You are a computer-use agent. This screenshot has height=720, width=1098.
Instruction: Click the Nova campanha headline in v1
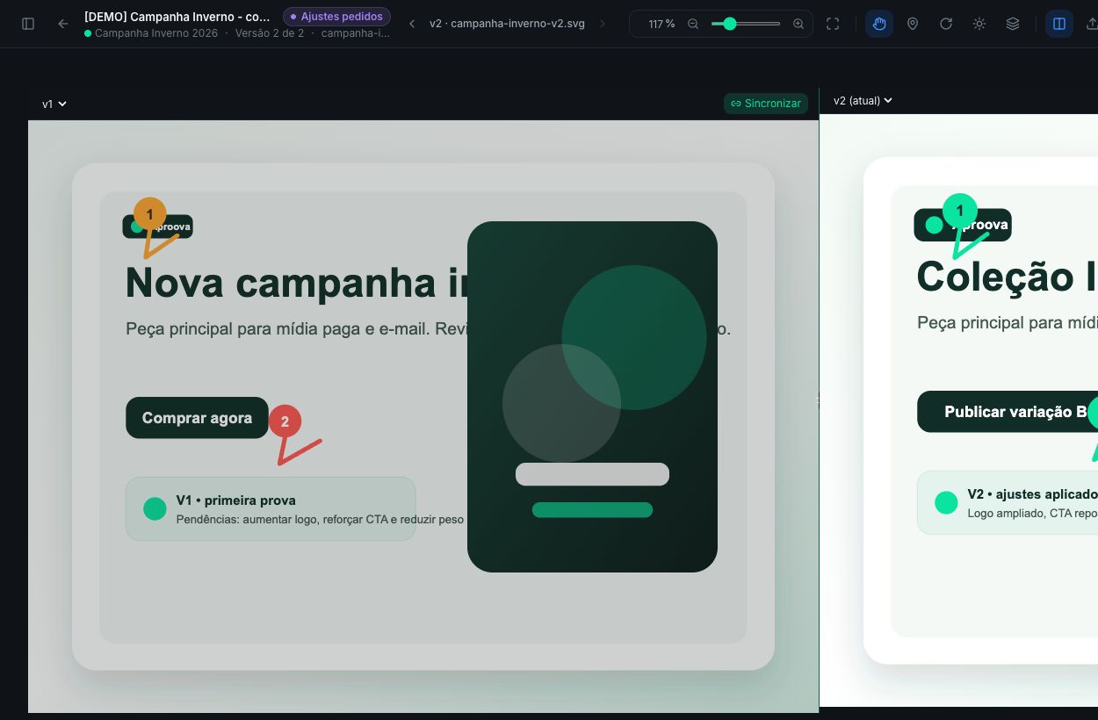(x=295, y=283)
